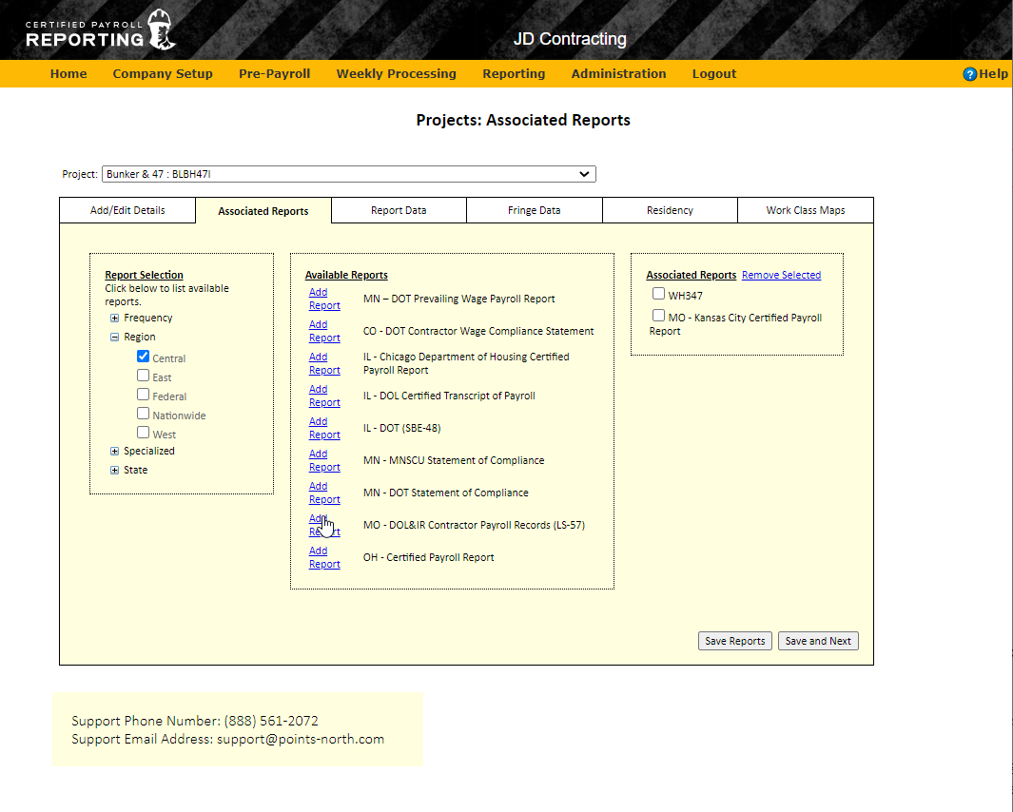Add the OH - Certified Payroll Report
Viewport: 1013px width, 812px height.
[x=324, y=557]
